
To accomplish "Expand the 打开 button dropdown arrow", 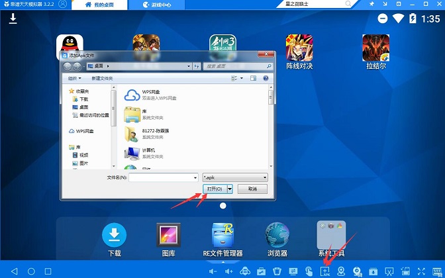I will [x=230, y=189].
